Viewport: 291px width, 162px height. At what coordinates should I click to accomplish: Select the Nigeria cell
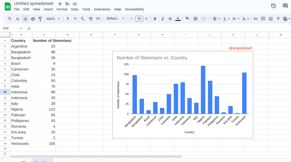click(21, 109)
